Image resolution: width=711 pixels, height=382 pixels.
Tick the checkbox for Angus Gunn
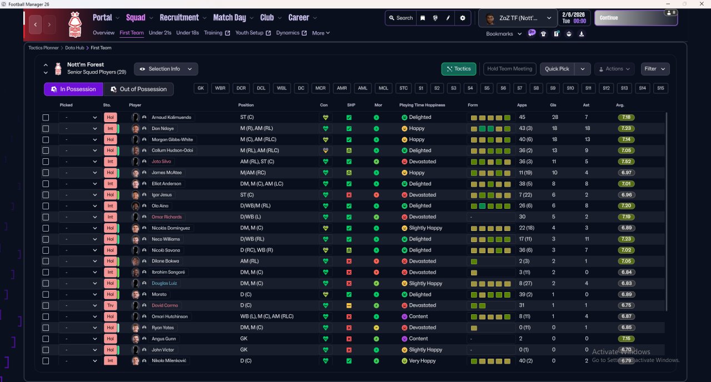pos(46,339)
